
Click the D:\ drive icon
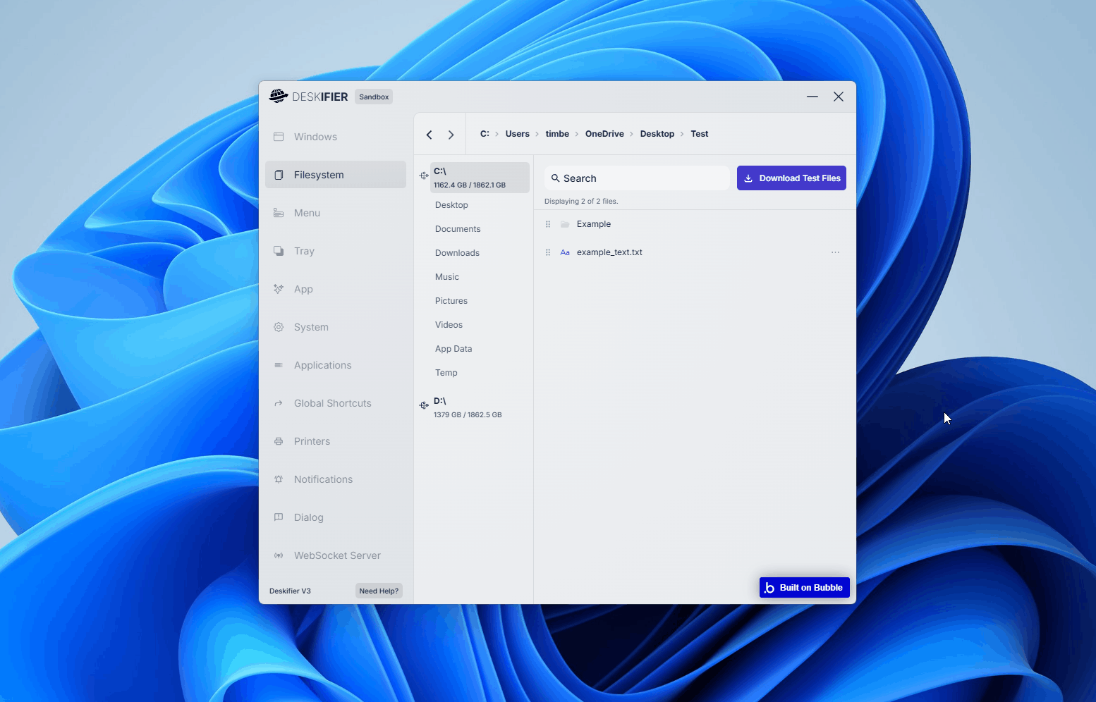tap(424, 405)
